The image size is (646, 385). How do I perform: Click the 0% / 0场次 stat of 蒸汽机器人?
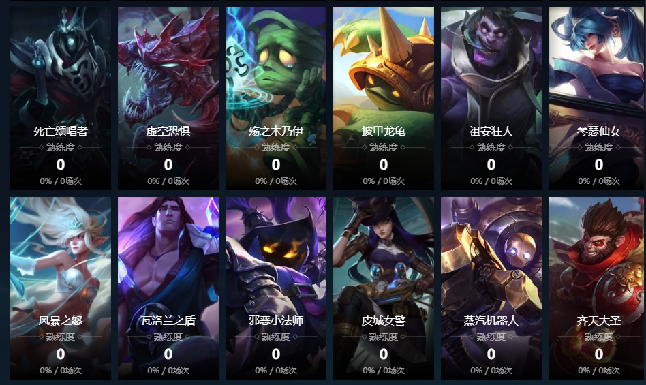pyautogui.click(x=491, y=370)
